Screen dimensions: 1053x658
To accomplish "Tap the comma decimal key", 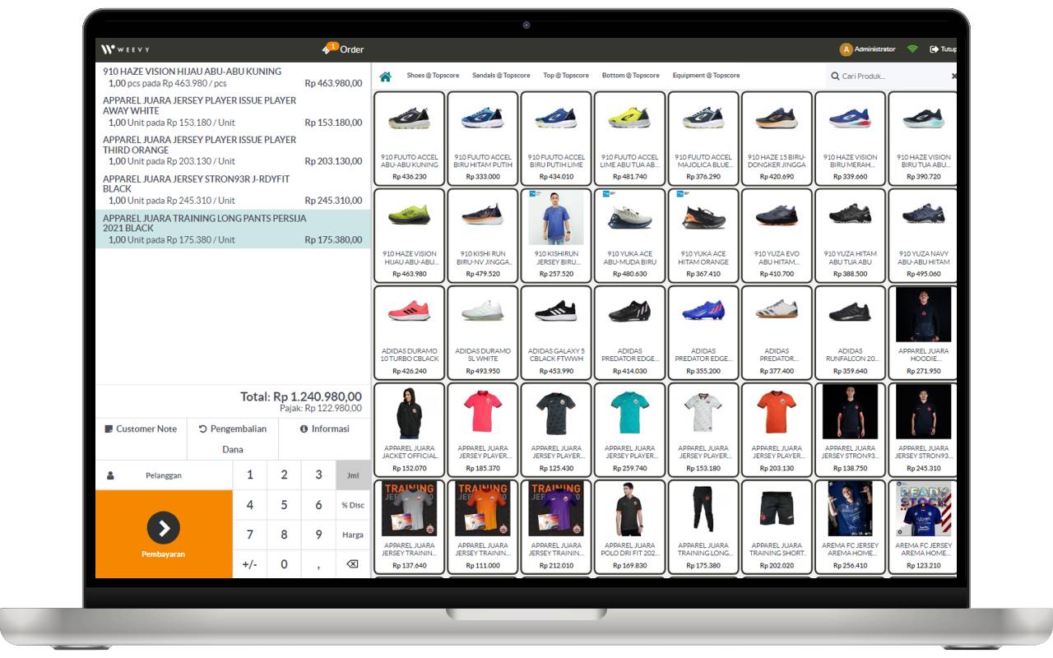I will point(318,564).
